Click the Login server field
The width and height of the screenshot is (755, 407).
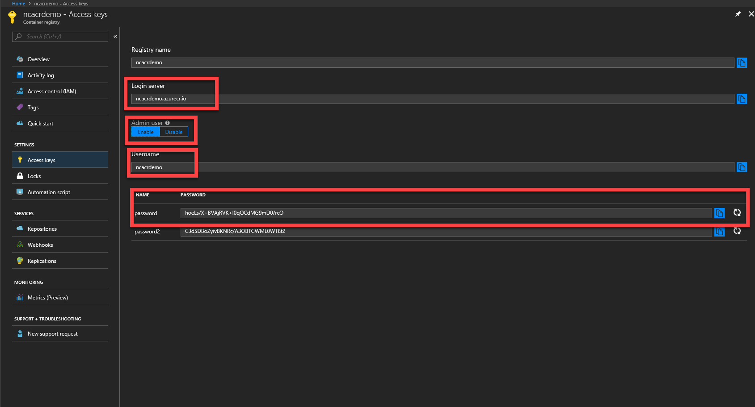(433, 99)
